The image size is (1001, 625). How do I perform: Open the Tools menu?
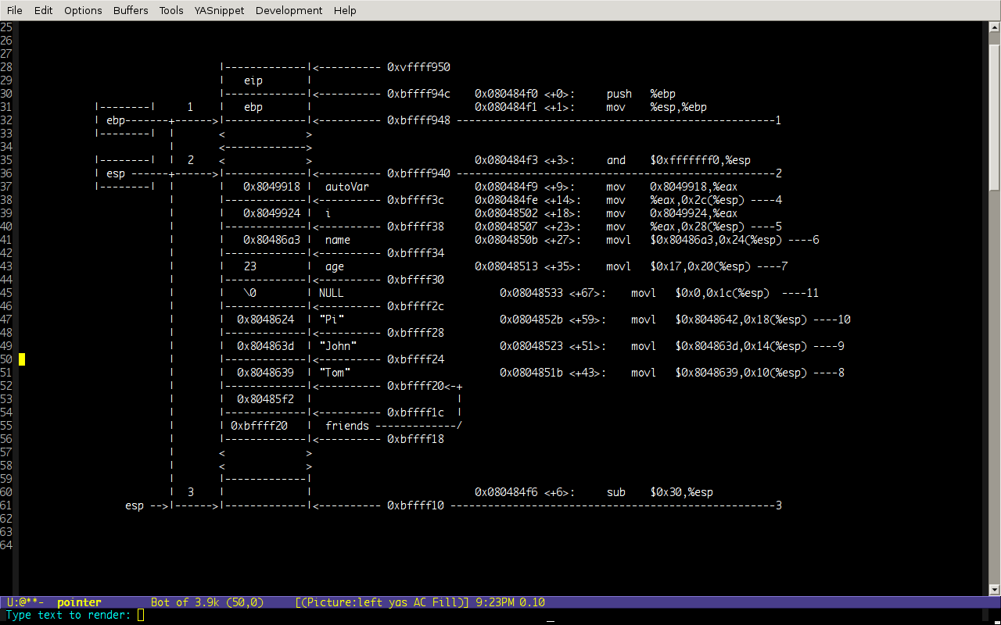tap(170, 10)
